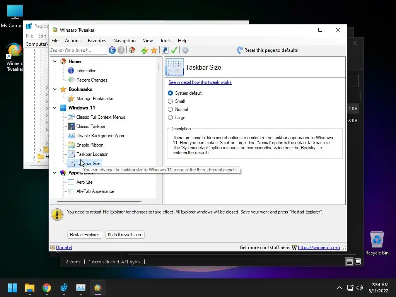Click Edit menu in Registry Editor window
Viewport: 396px width, 297px height.
[x=42, y=36]
